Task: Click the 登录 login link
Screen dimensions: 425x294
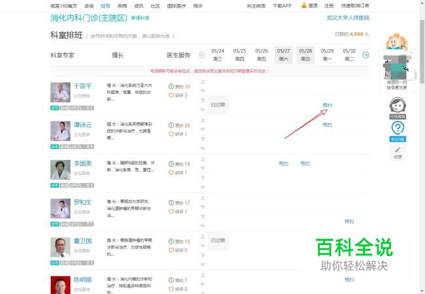Action: [313, 5]
